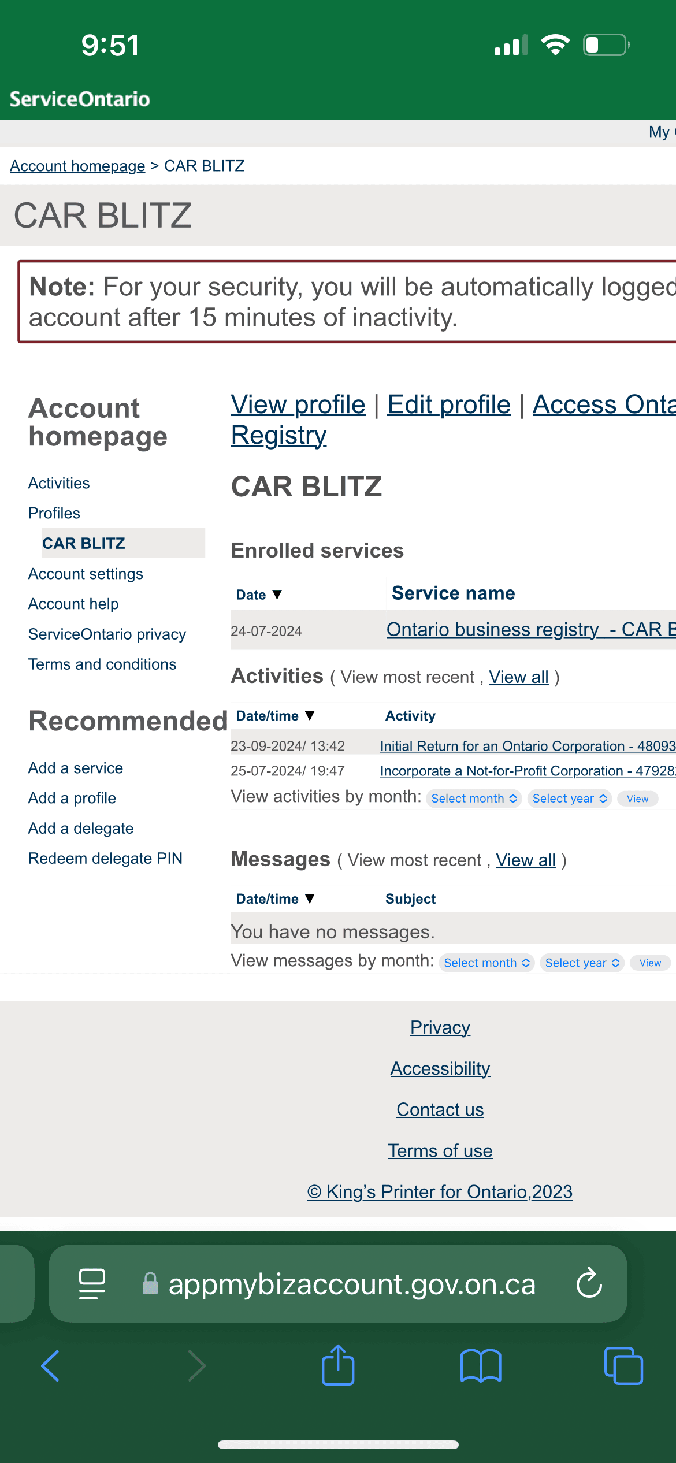The width and height of the screenshot is (676, 1463).
Task: Reload the page with refresh icon
Action: 589,1283
